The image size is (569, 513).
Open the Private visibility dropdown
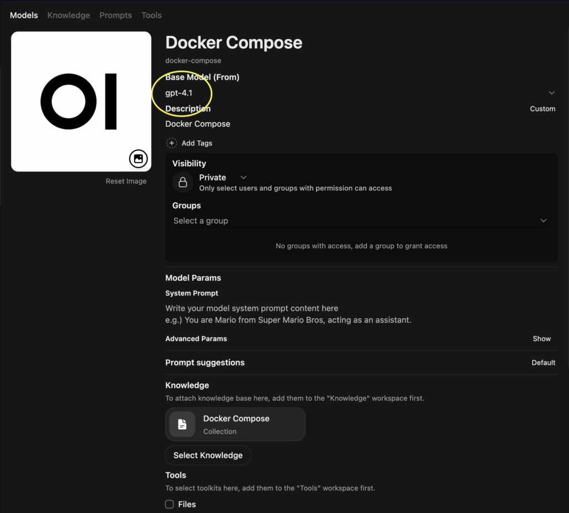pos(223,178)
